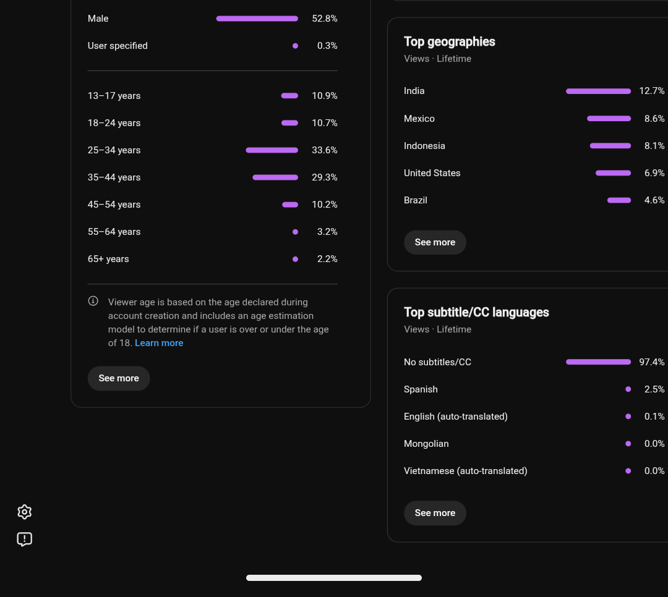The image size is (668, 597).
Task: Click the info icon beside viewer age note
Action: click(x=93, y=301)
